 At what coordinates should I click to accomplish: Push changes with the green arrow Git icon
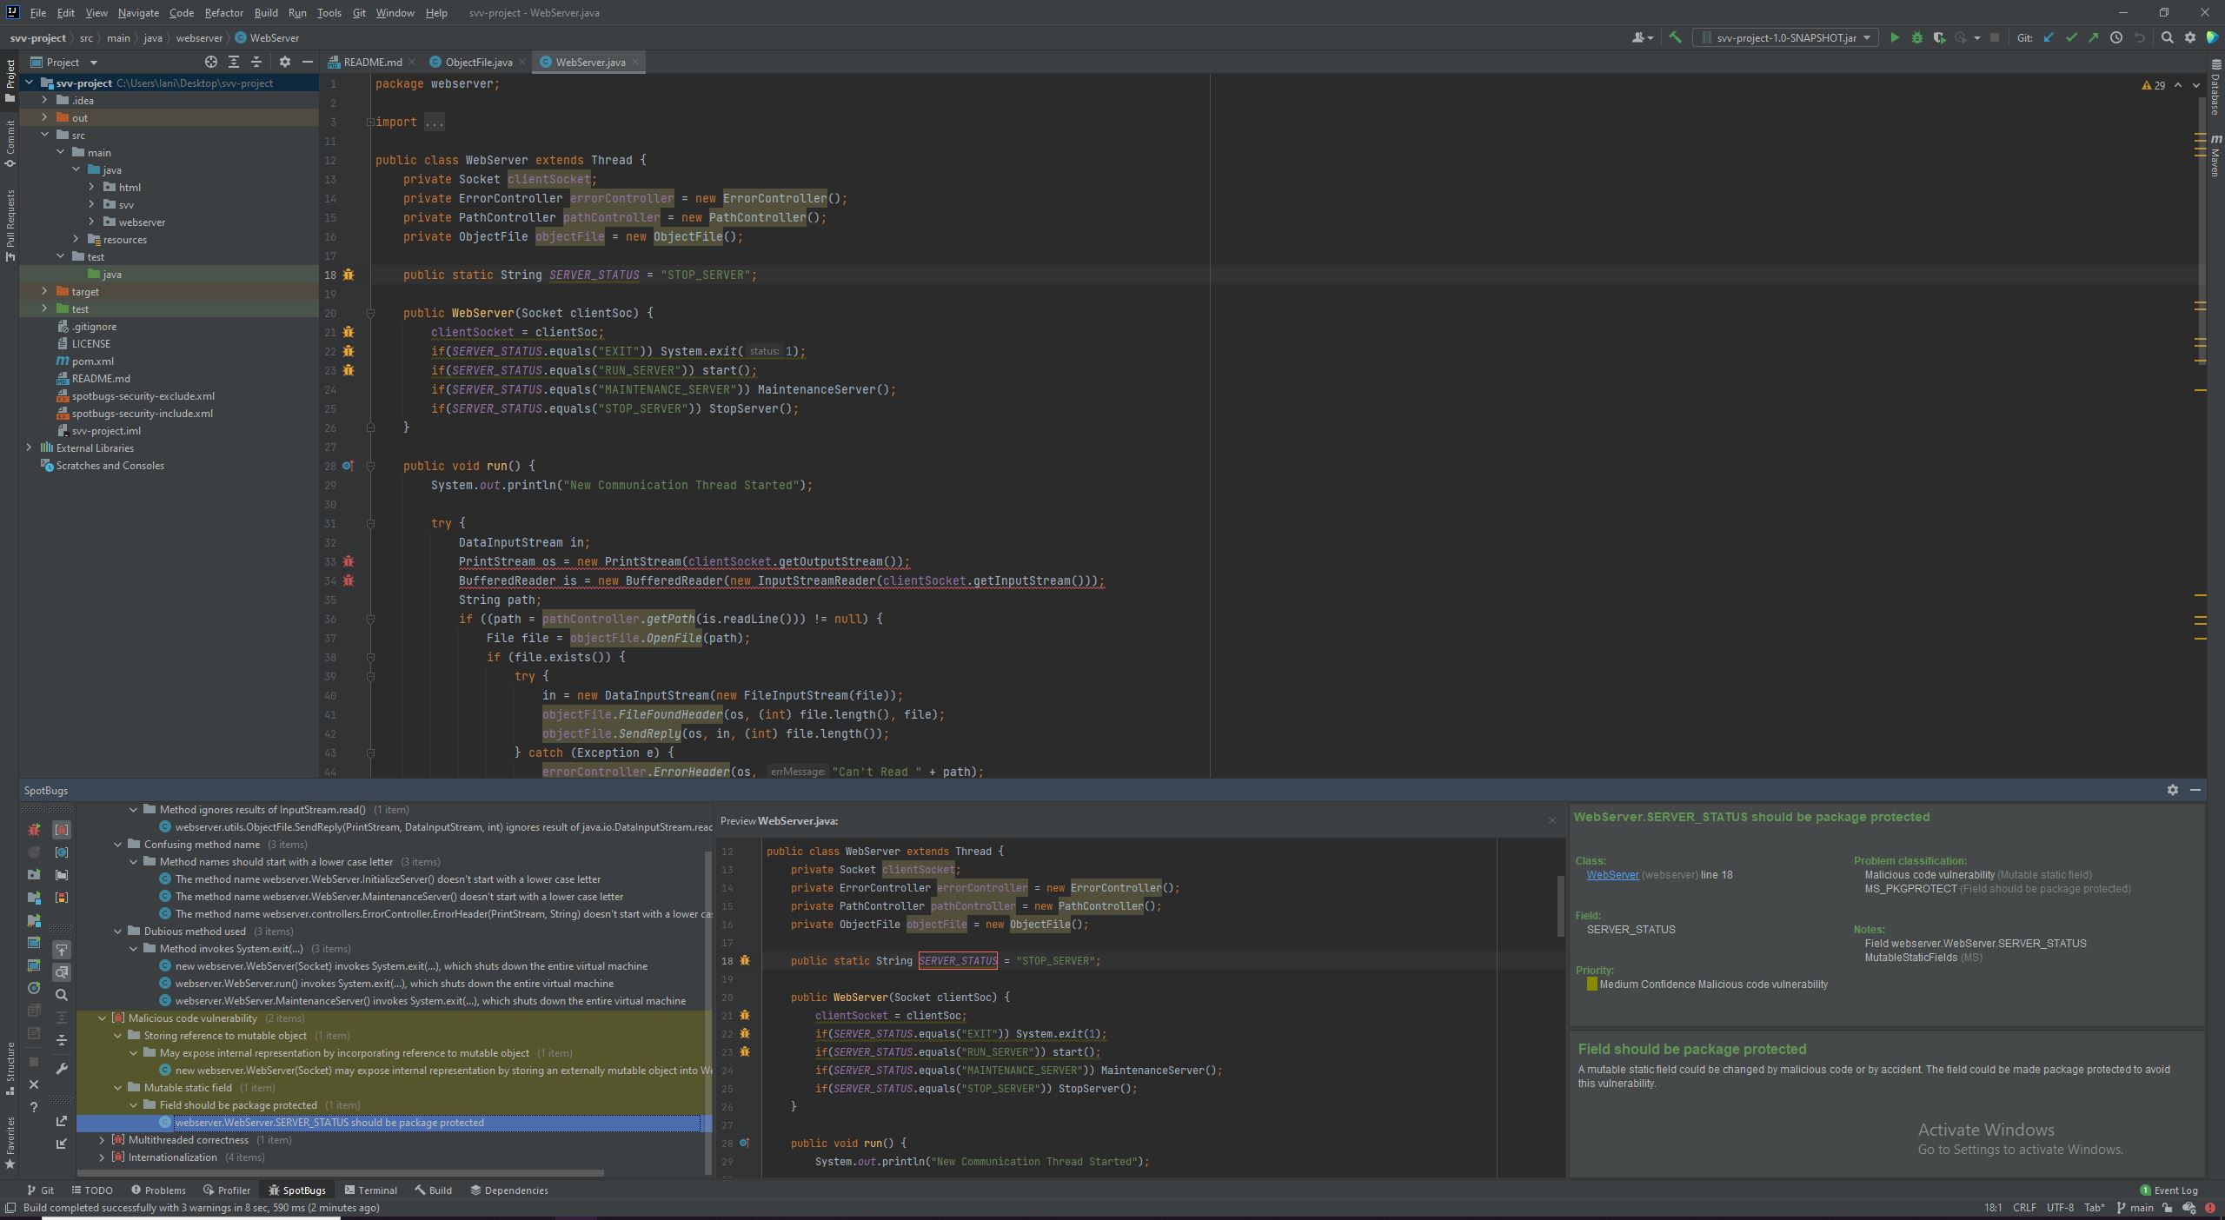tap(2094, 37)
